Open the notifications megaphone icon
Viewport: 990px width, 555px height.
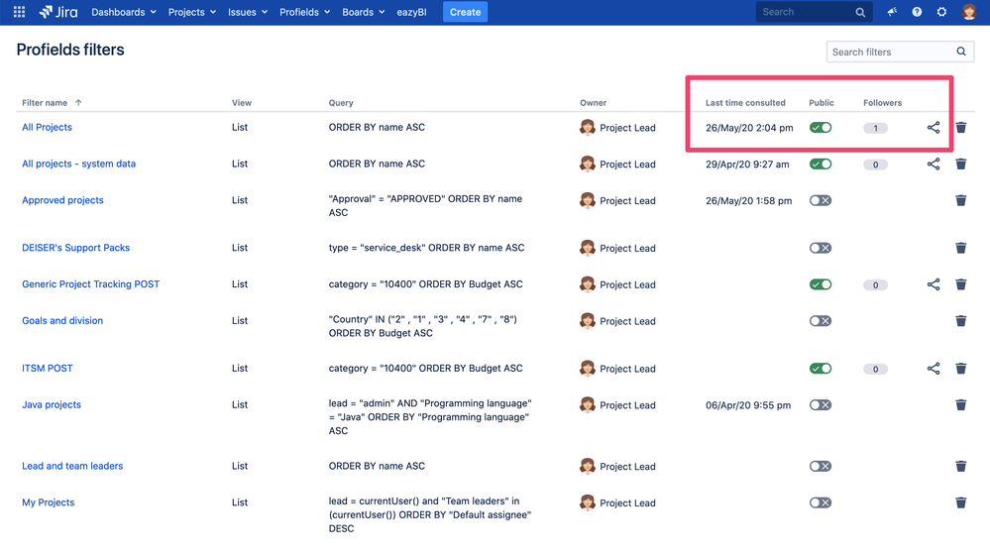(892, 12)
